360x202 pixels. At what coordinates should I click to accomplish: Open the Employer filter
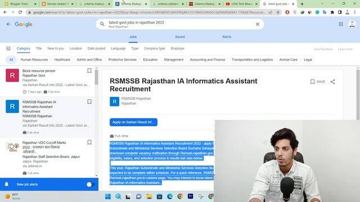[x=178, y=48]
